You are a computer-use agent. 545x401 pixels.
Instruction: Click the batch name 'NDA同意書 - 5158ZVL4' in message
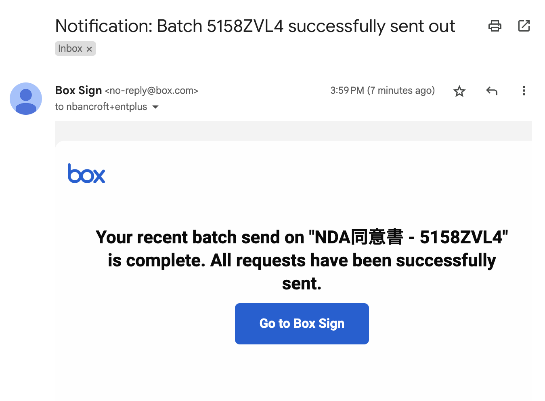[408, 237]
